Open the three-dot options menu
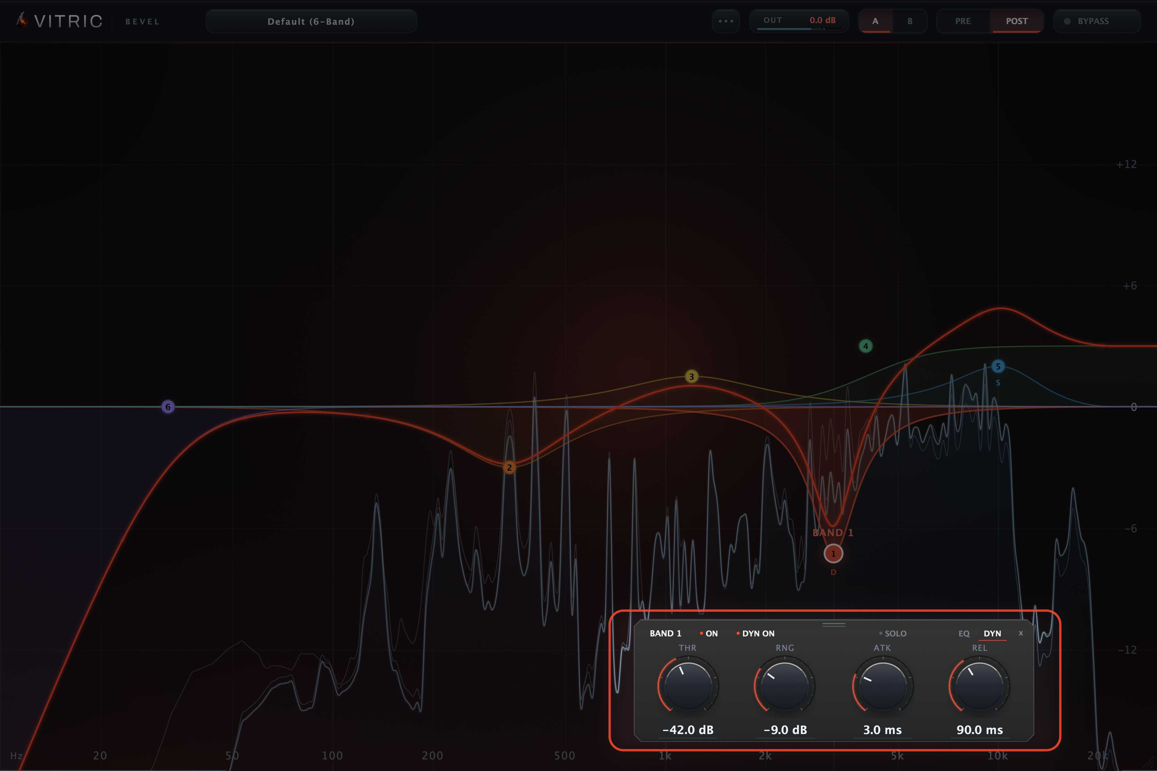Viewport: 1157px width, 771px height. tap(726, 21)
